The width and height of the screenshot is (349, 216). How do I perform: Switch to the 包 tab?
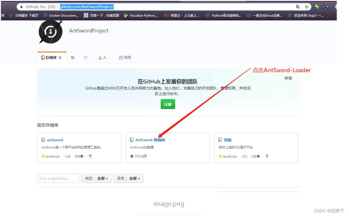pyautogui.click(x=72, y=58)
